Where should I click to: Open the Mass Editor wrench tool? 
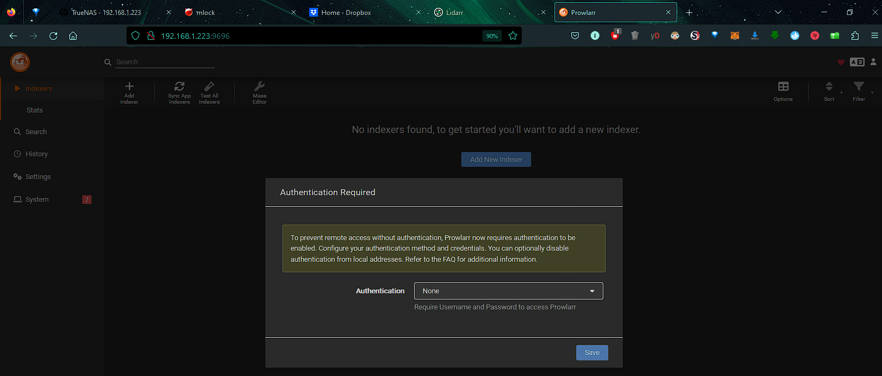pyautogui.click(x=259, y=92)
